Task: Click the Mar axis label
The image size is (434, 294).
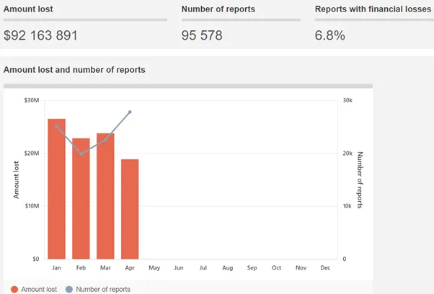Action: coord(105,268)
